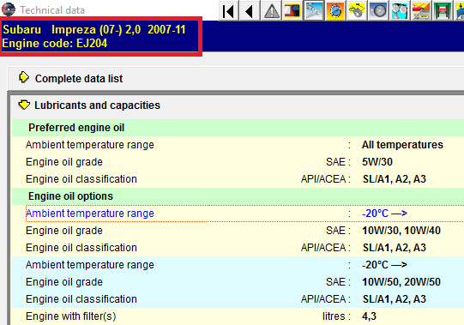Image resolution: width=464 pixels, height=325 pixels.
Task: Select the Engine with filter(s) row label
Action: click(70, 316)
